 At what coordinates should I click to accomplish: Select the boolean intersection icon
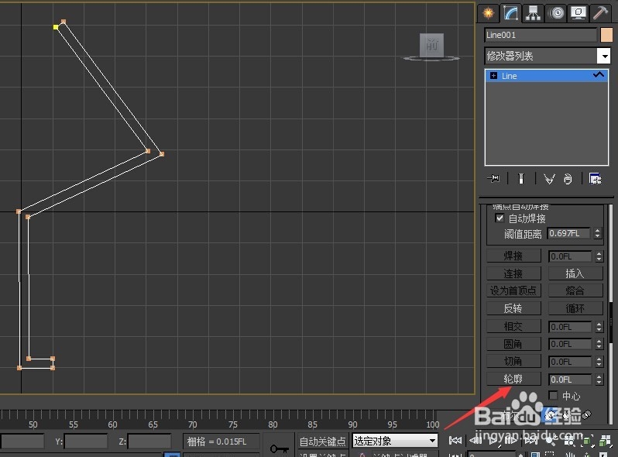586,414
